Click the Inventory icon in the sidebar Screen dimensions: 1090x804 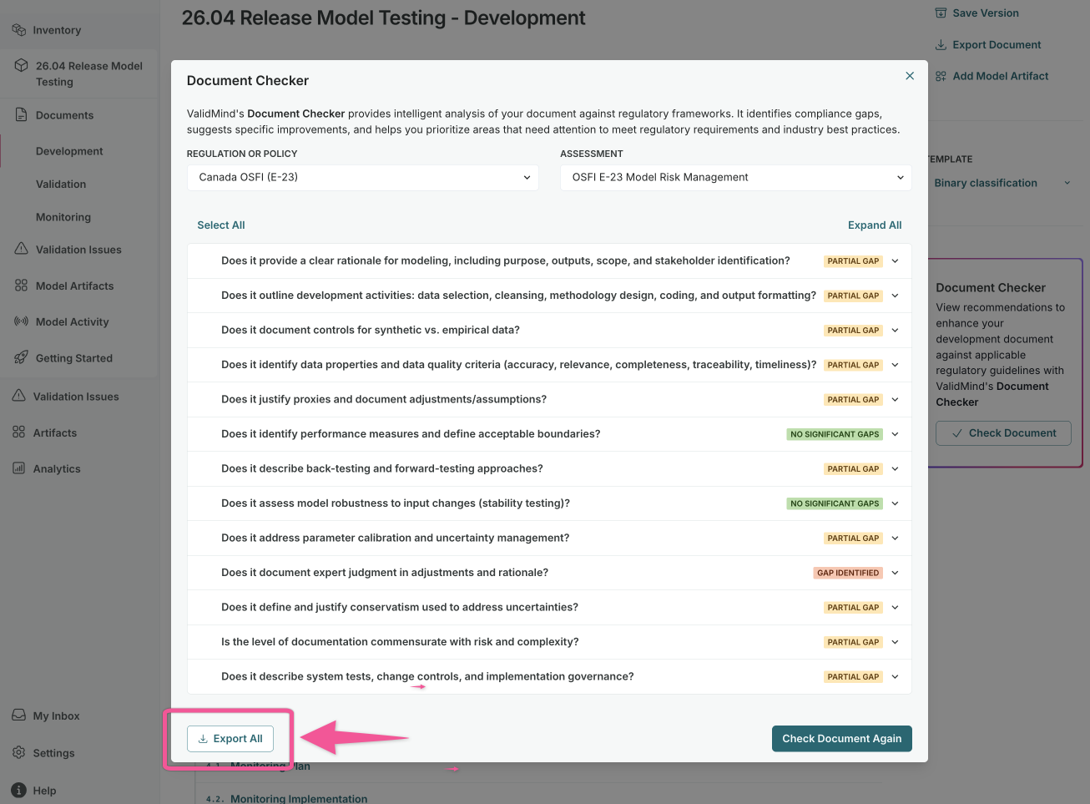tap(18, 30)
